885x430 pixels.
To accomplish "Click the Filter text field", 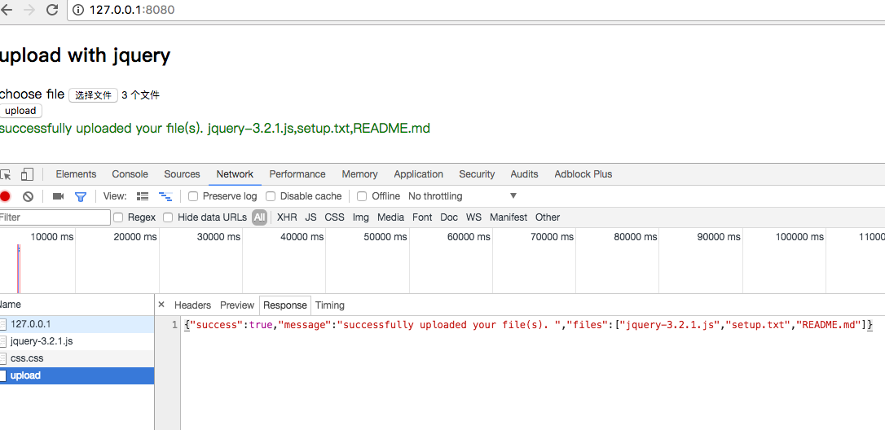I will [55, 217].
